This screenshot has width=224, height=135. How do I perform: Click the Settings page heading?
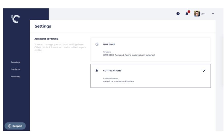(x=43, y=26)
